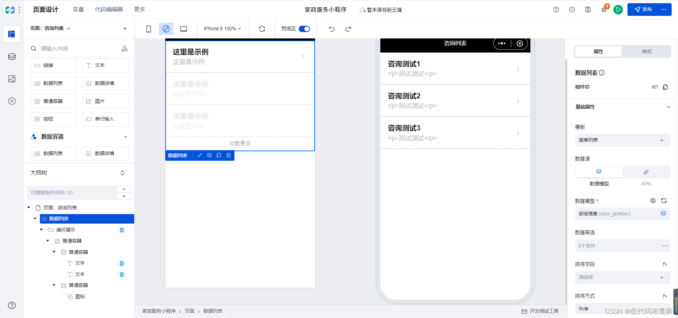Click breadcrumb 页面
Viewport: 678px width, 318px height.
pos(190,311)
